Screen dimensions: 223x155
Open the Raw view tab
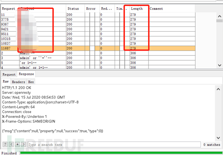click(x=6, y=82)
